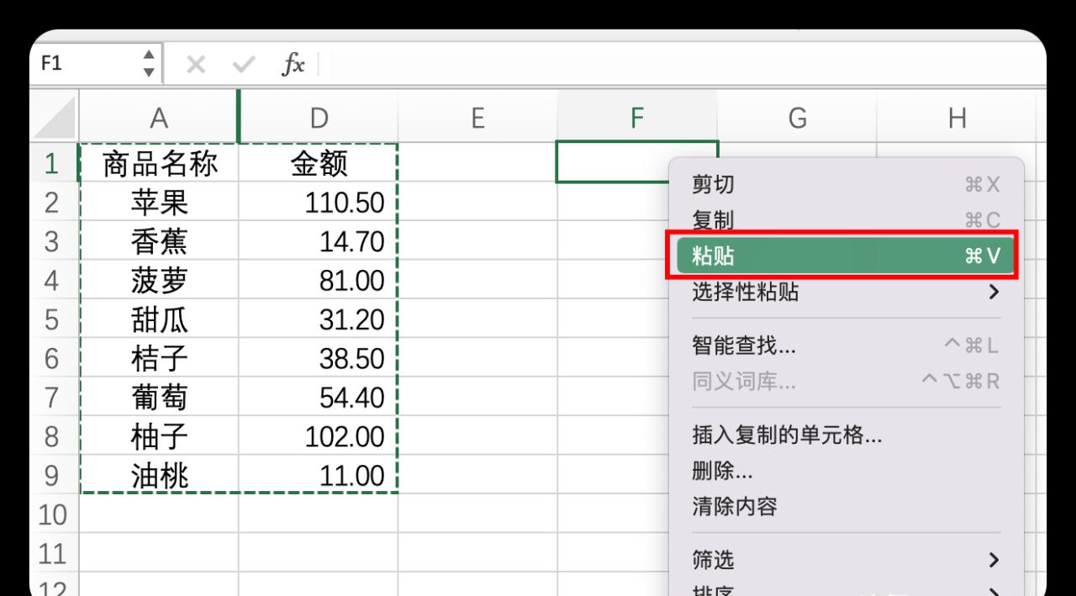This screenshot has height=596, width=1076.
Task: Click the select-all corner triangle
Action: pos(55,119)
